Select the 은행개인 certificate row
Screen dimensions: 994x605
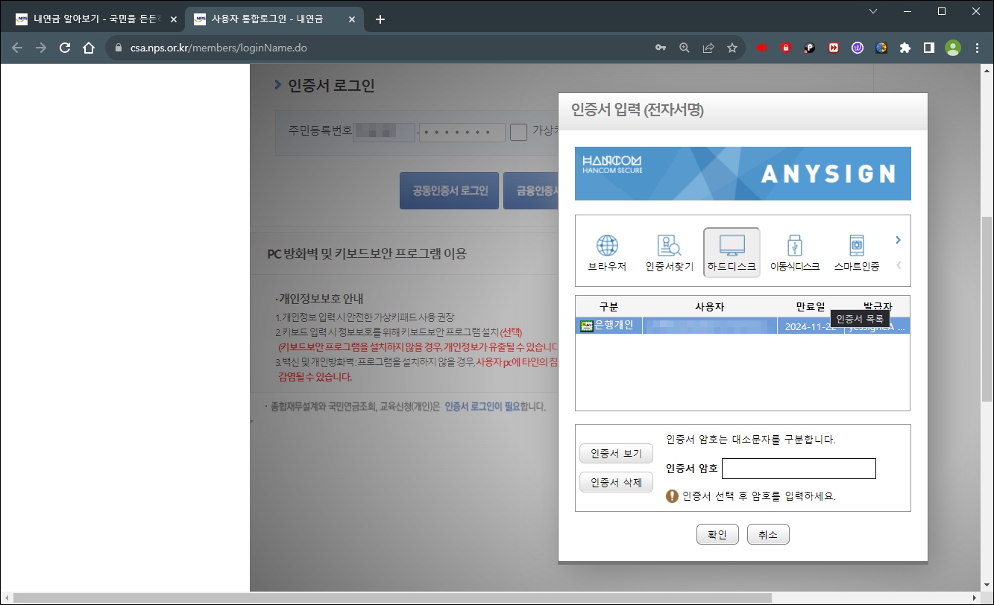click(x=742, y=326)
